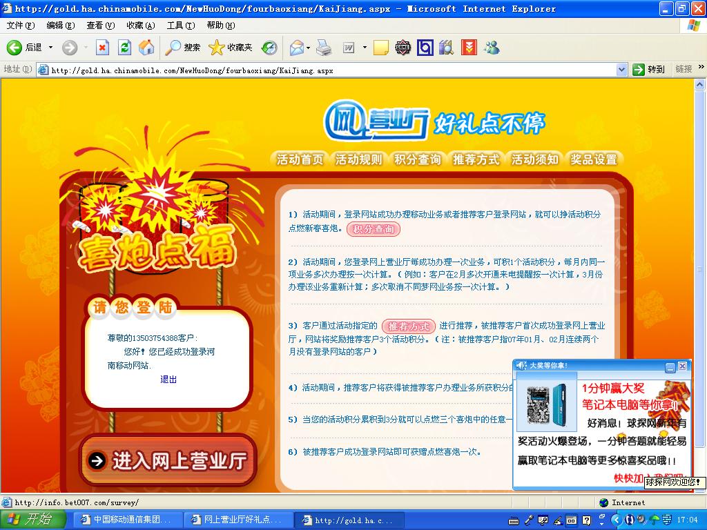Open the 收藏(A) menu
The width and height of the screenshot is (707, 530).
[141, 26]
